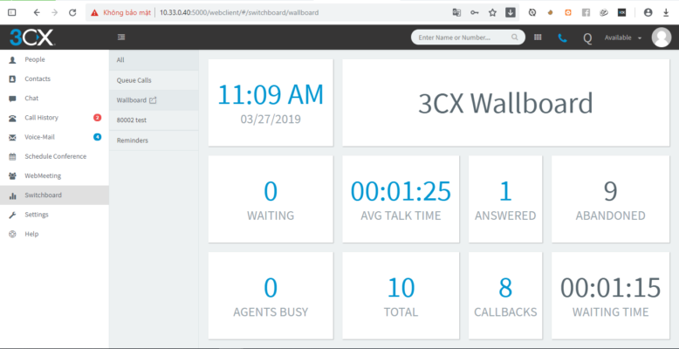Select the Queue Calls tab

coord(134,80)
